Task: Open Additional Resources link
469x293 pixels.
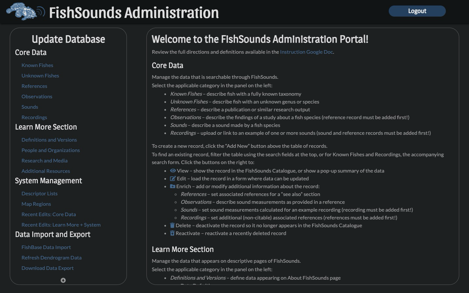Action: 46,171
